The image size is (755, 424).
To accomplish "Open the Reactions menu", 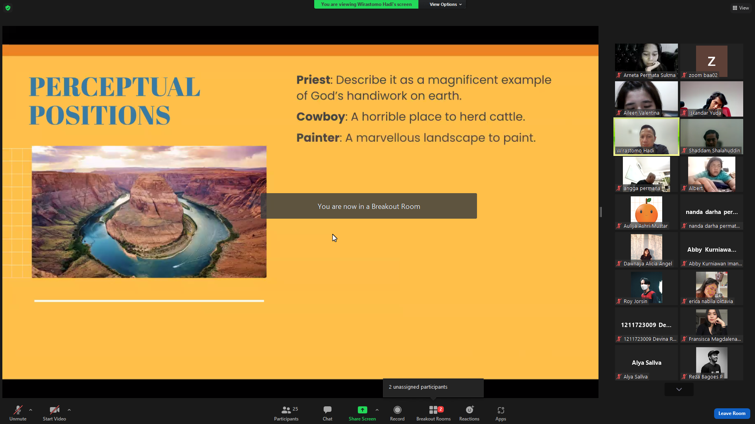I will (469, 413).
